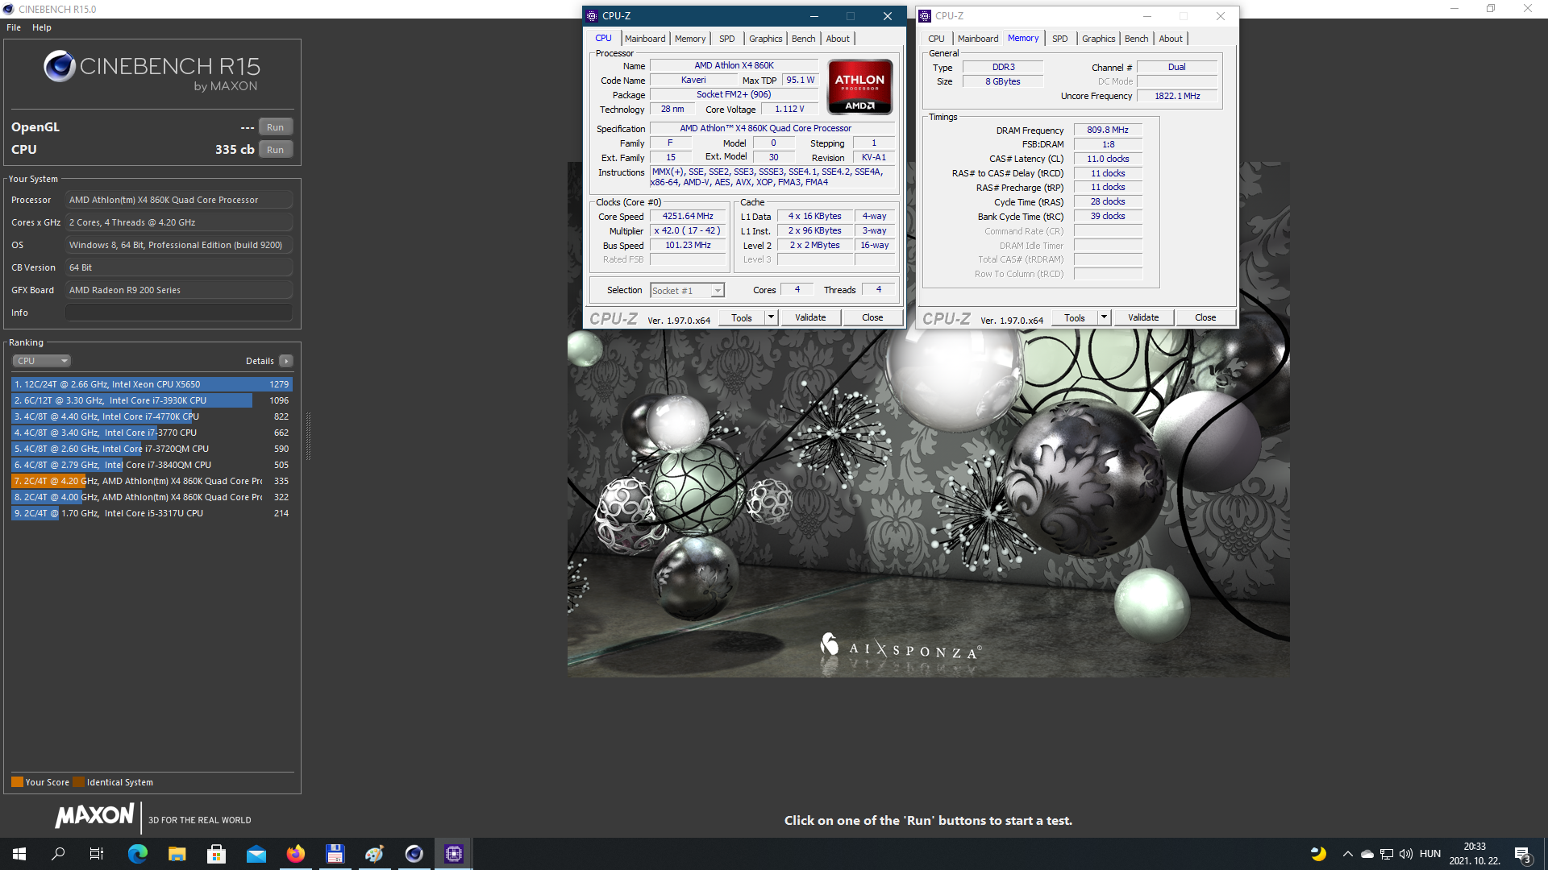The image size is (1548, 870).
Task: Select the Intel Core i7-3720QM ranking row
Action: 152,449
